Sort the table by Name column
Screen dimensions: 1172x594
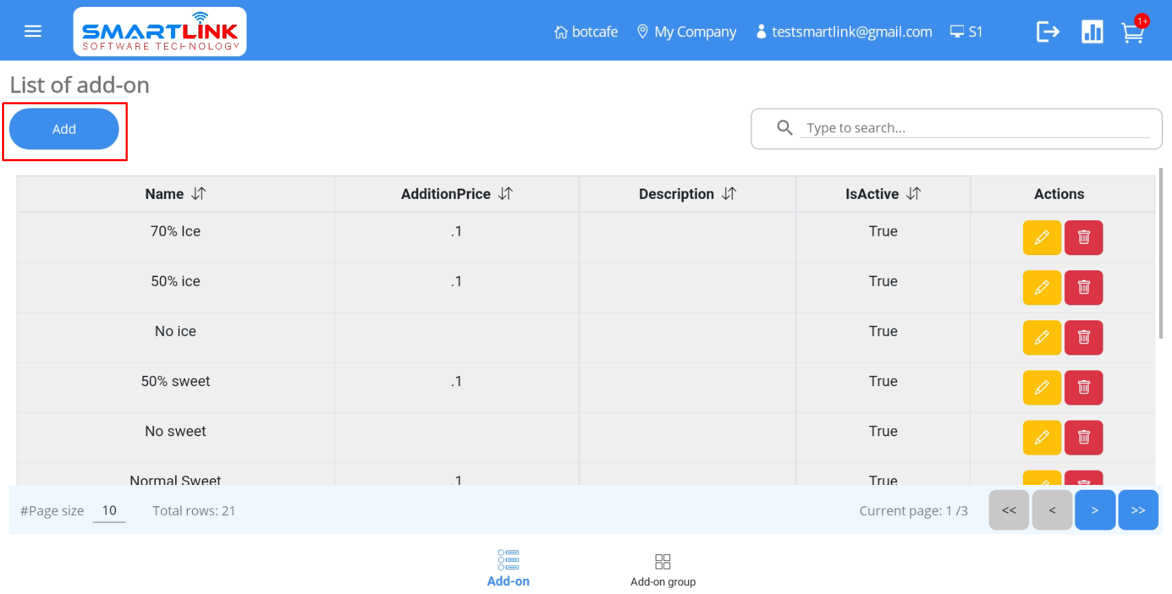(x=198, y=194)
